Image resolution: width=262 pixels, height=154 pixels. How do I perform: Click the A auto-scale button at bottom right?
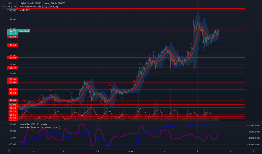(x=253, y=151)
